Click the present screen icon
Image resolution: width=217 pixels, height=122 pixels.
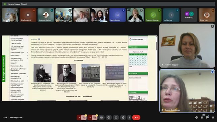tap(116, 118)
